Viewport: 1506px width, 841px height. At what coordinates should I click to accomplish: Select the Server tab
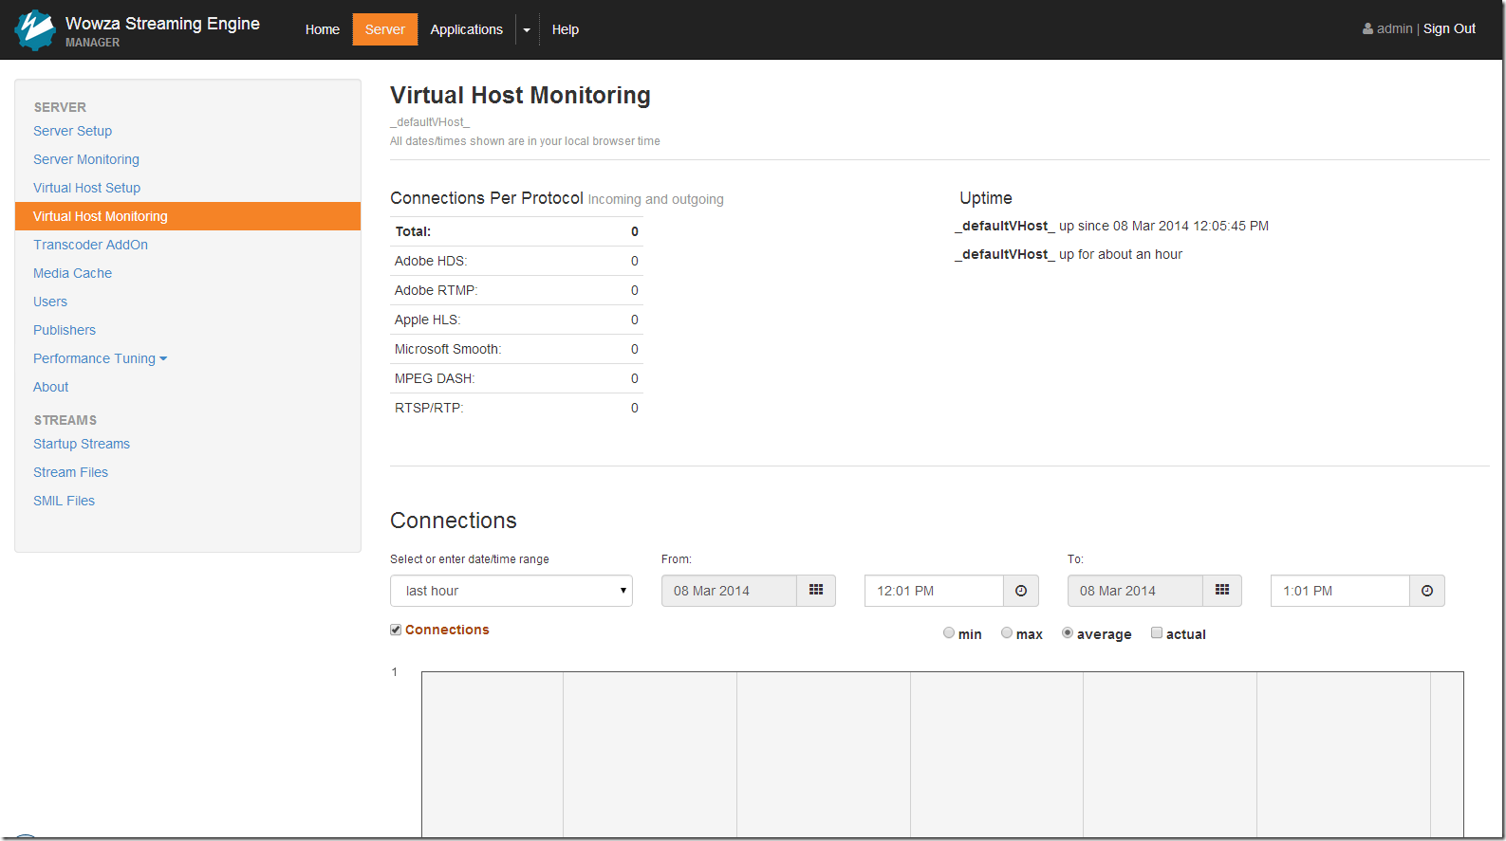[x=385, y=29]
